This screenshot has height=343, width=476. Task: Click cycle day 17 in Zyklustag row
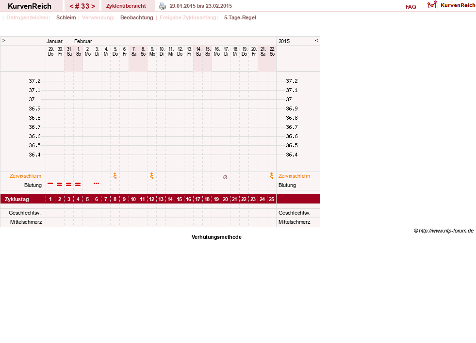197,200
